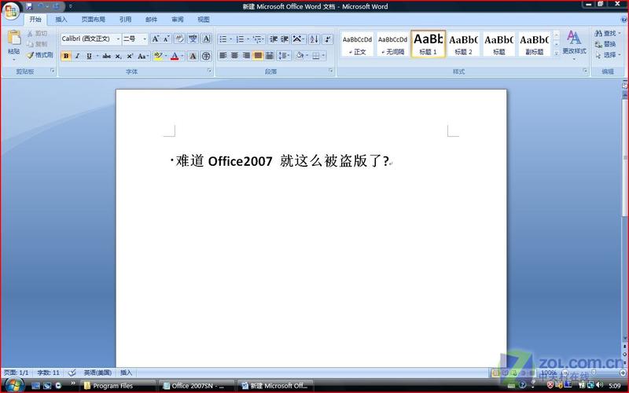629x393 pixels.
Task: Click the Enclose Characters (circled 字) icon
Action: coord(206,56)
